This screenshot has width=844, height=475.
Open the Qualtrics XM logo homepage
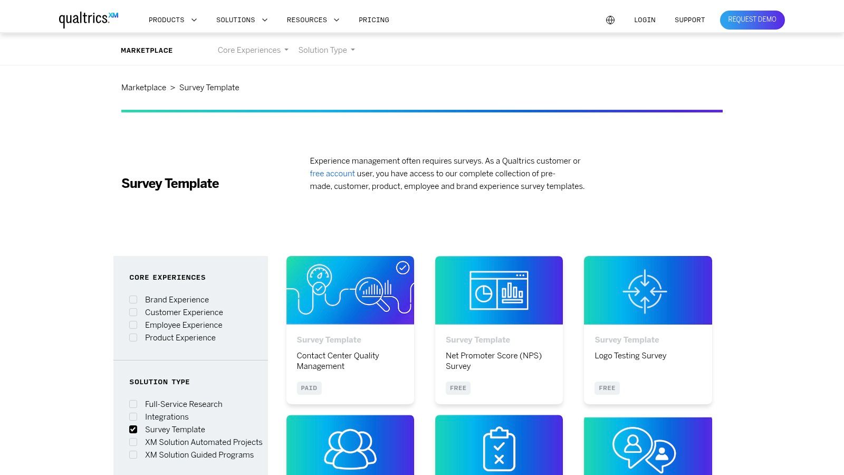89,20
